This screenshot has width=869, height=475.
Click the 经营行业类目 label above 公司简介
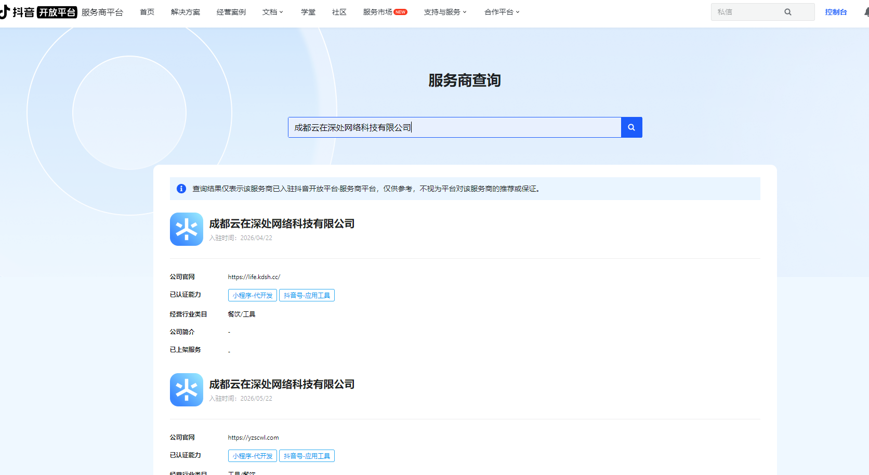pos(189,314)
